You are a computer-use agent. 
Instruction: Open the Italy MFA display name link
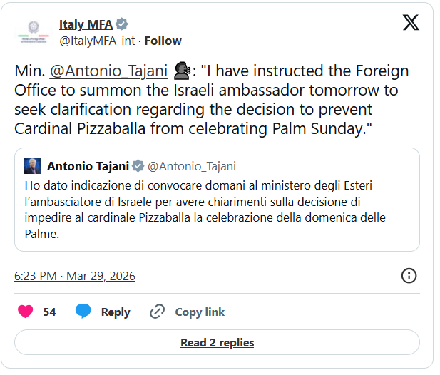click(86, 25)
